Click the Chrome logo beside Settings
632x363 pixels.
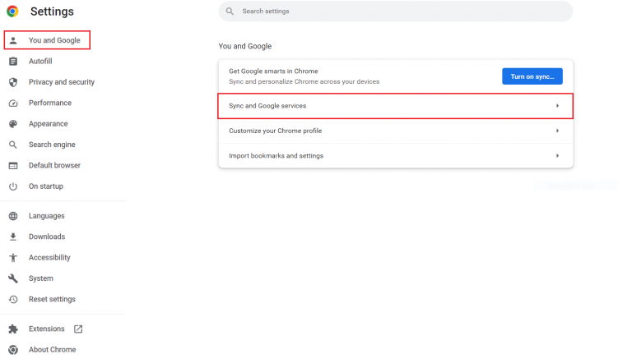point(12,11)
